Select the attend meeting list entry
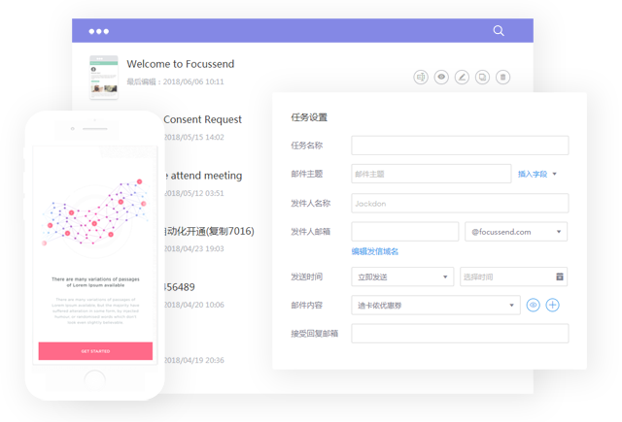This screenshot has width=622, height=422. [x=204, y=176]
